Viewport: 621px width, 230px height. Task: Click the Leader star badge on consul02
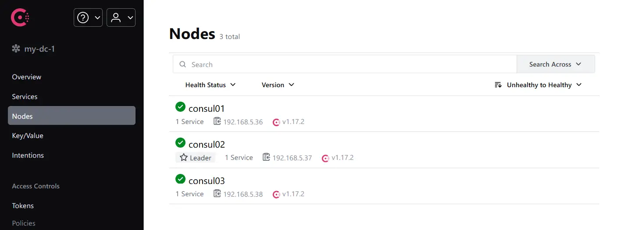pos(196,158)
